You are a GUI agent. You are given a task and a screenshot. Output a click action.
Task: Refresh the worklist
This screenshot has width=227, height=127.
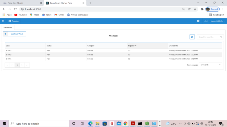pos(192,37)
